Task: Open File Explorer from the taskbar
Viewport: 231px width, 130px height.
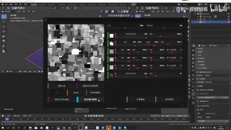Action: click(x=30, y=128)
